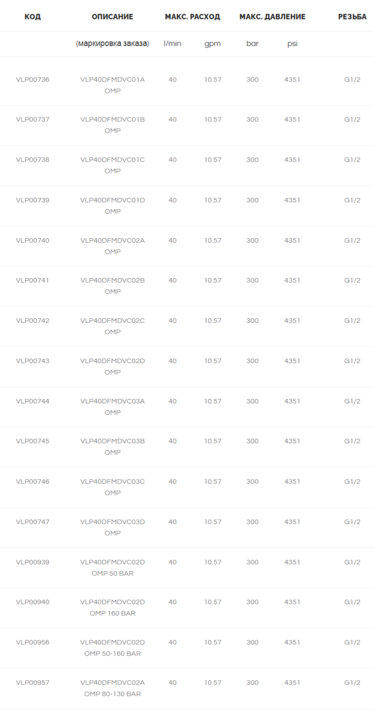Click the ОПИСАНИЕ column header
374x715 pixels.
pos(112,17)
